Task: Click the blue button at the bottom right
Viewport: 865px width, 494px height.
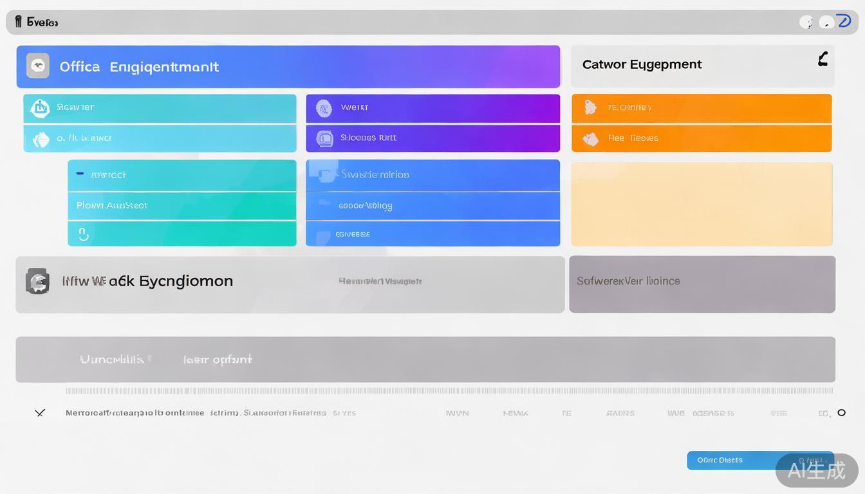Action: coord(731,460)
